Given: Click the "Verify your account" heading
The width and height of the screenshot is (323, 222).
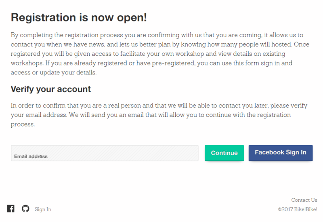Looking at the screenshot, I should [50, 89].
